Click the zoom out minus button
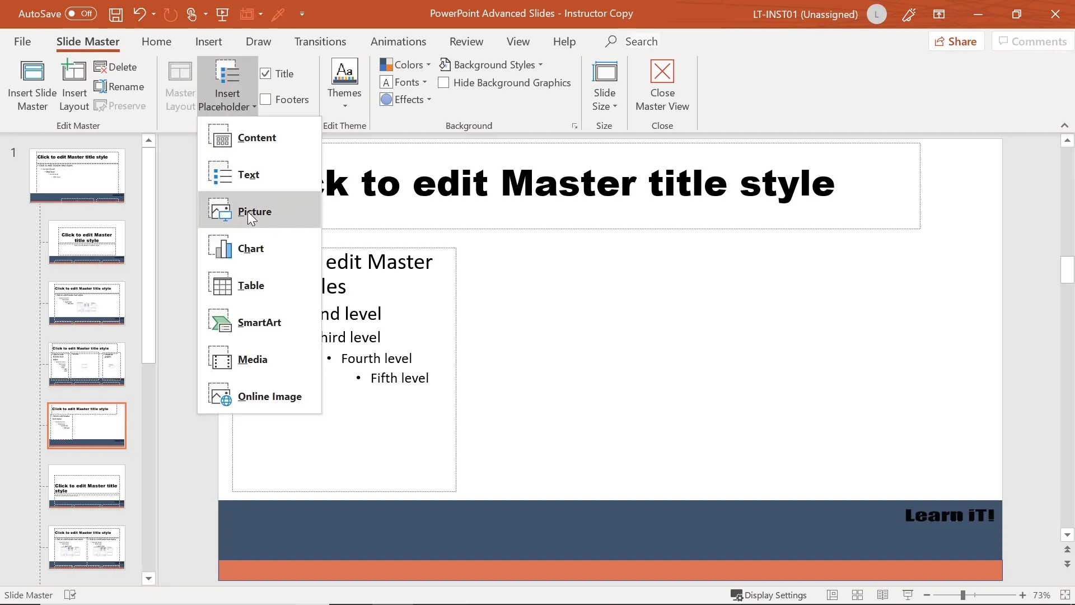This screenshot has height=605, width=1075. (927, 595)
